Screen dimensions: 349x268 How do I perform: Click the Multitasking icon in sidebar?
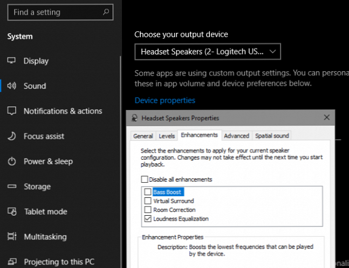pyautogui.click(x=11, y=237)
